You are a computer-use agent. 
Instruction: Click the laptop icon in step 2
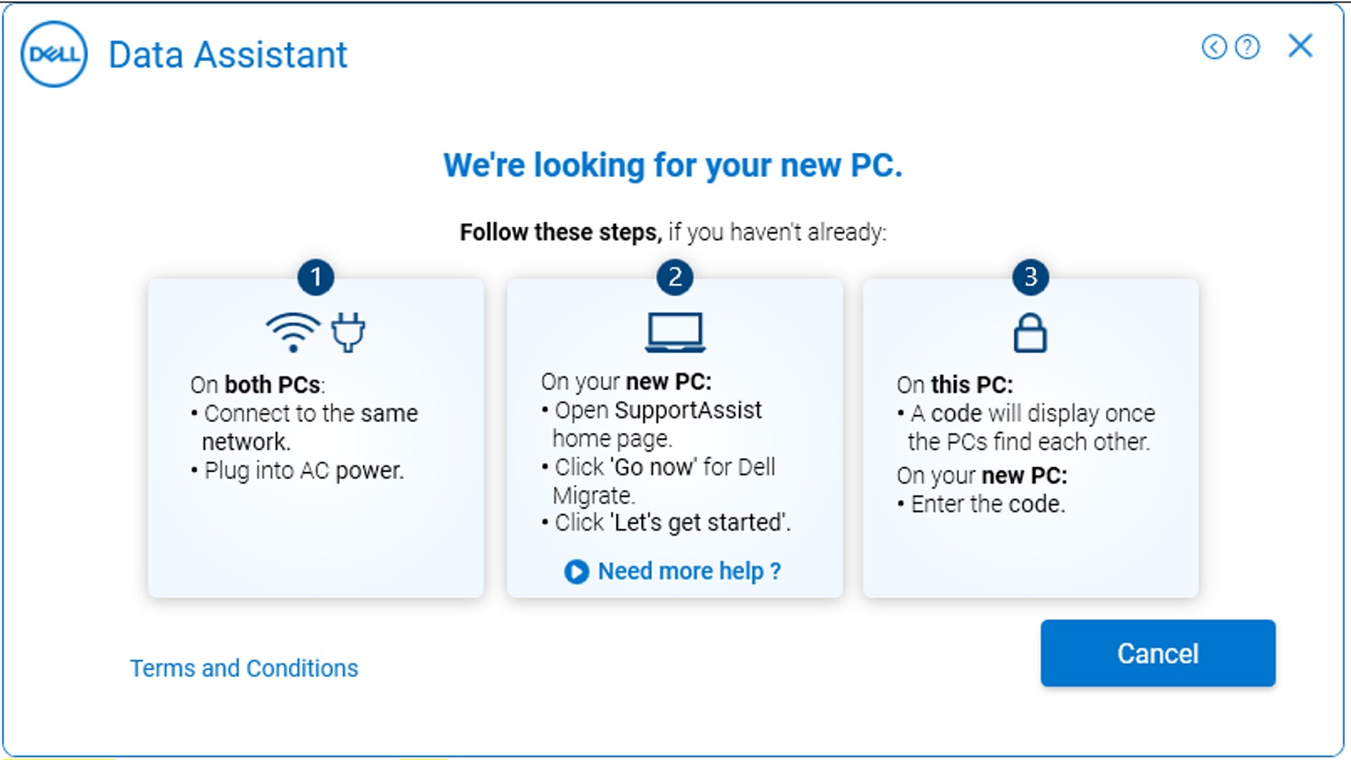click(675, 332)
